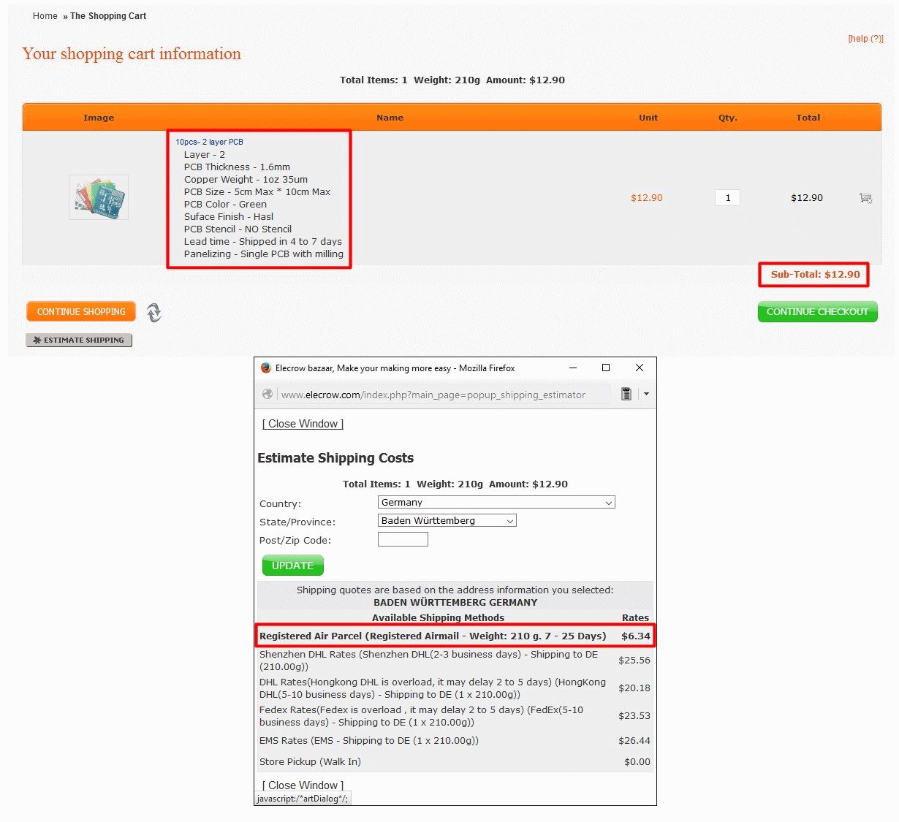Remove item using the cart delete icon
The width and height of the screenshot is (899, 822).
coord(865,197)
